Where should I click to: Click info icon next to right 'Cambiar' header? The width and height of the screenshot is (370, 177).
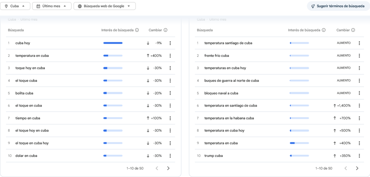[x=353, y=30]
